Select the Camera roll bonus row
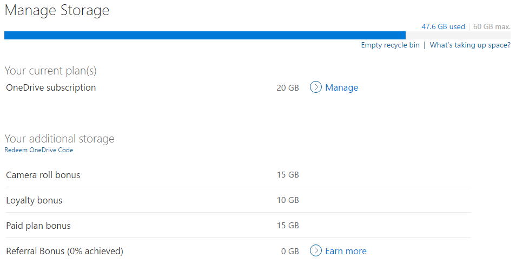Screen dimensions: 516x265 (x=43, y=175)
